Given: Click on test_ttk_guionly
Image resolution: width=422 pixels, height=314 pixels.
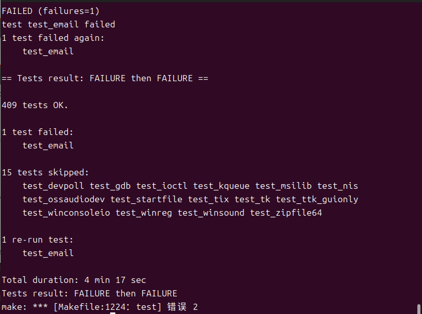Looking at the screenshot, I should 317,199.
